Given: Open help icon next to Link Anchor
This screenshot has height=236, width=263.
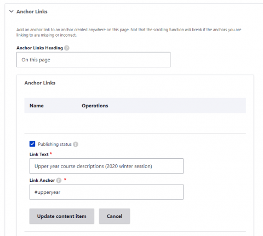Looking at the screenshot, I should [x=59, y=181].
